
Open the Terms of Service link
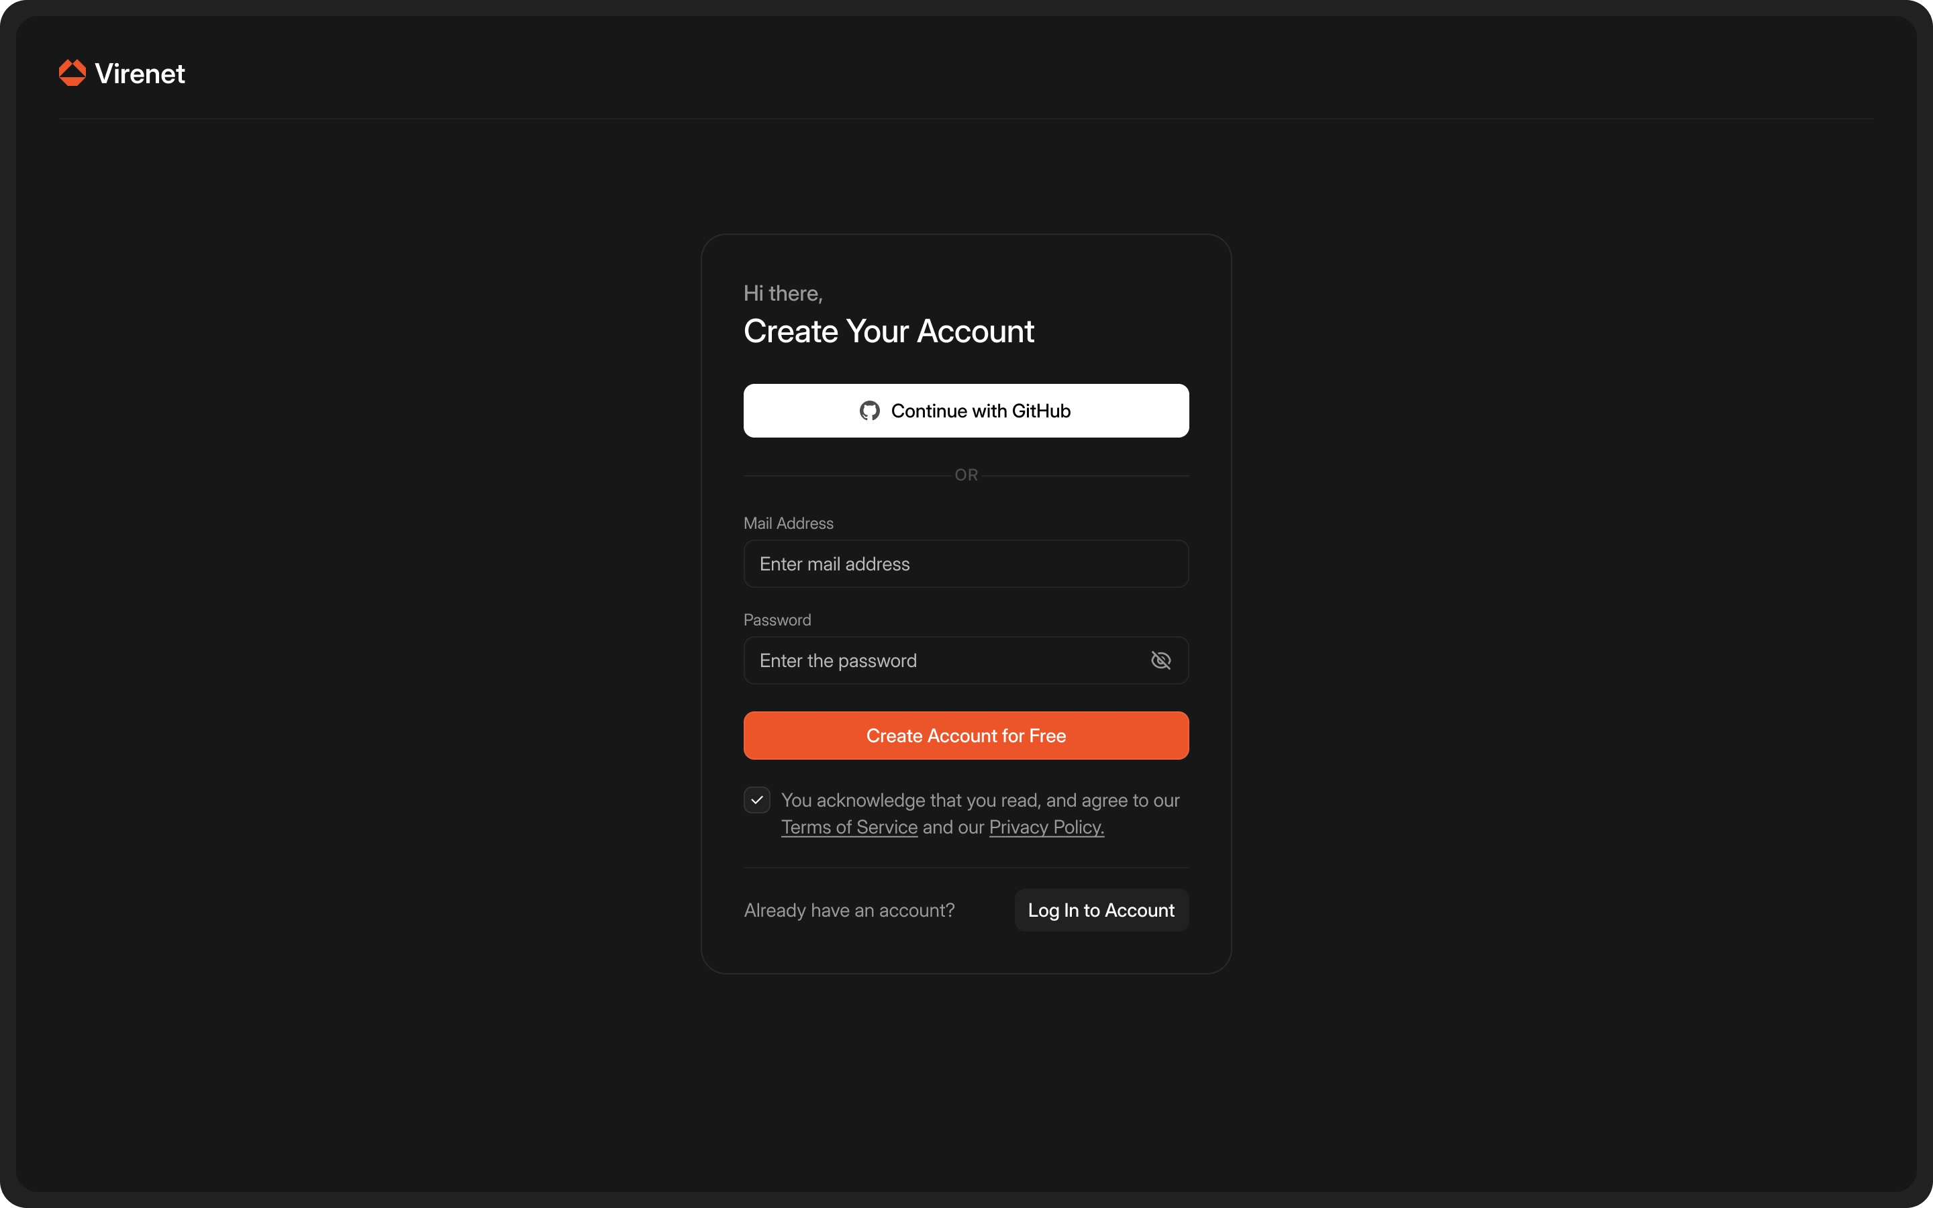(848, 827)
